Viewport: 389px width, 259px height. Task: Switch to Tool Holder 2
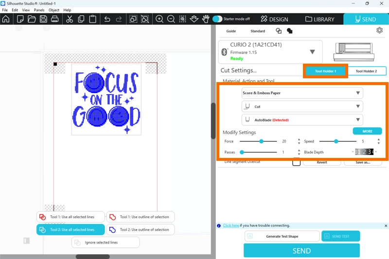click(366, 71)
